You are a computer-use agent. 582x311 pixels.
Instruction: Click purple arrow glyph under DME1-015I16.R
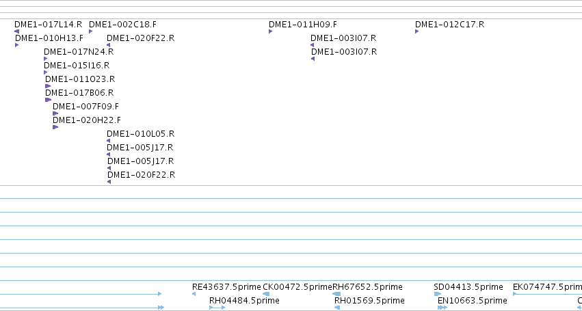(x=46, y=72)
